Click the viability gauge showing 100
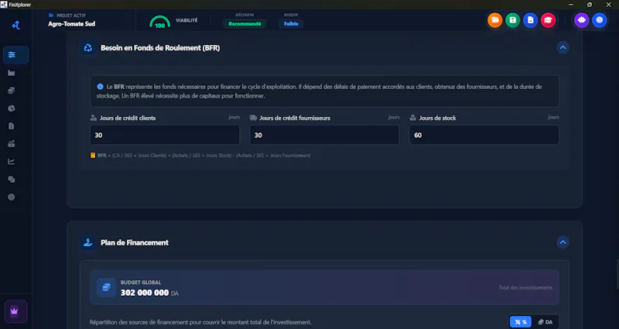The height and width of the screenshot is (329, 619). (160, 22)
